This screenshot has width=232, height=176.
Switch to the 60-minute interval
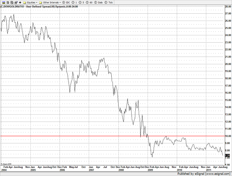click(89, 2)
